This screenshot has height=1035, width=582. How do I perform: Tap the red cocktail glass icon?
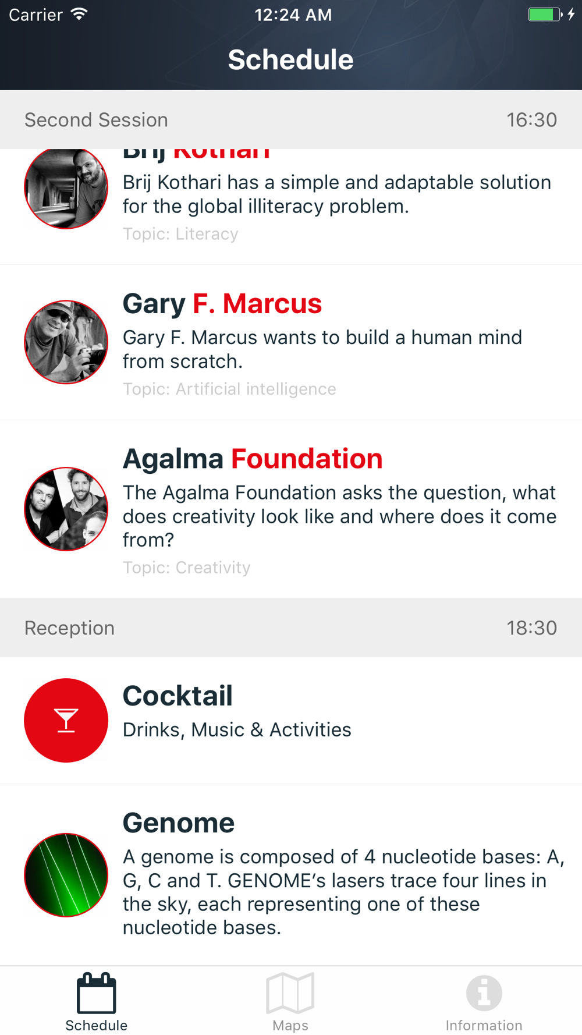[66, 720]
